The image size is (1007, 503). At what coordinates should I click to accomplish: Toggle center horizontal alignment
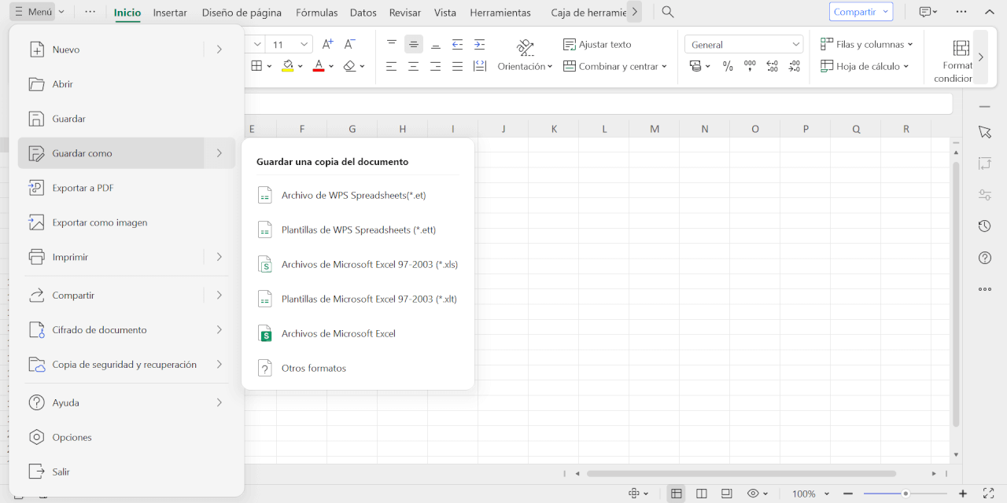pyautogui.click(x=412, y=66)
